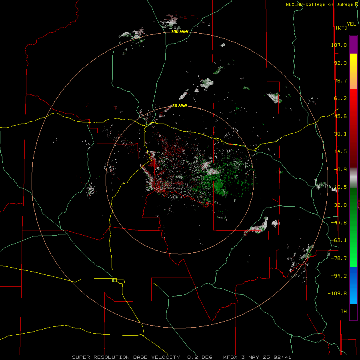Click the VEL heading above color bar

click(352, 24)
